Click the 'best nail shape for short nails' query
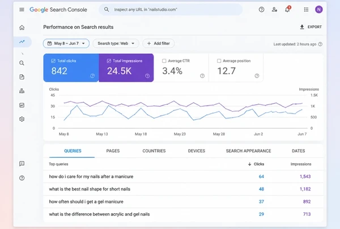This screenshot has width=340, height=229. [90, 189]
